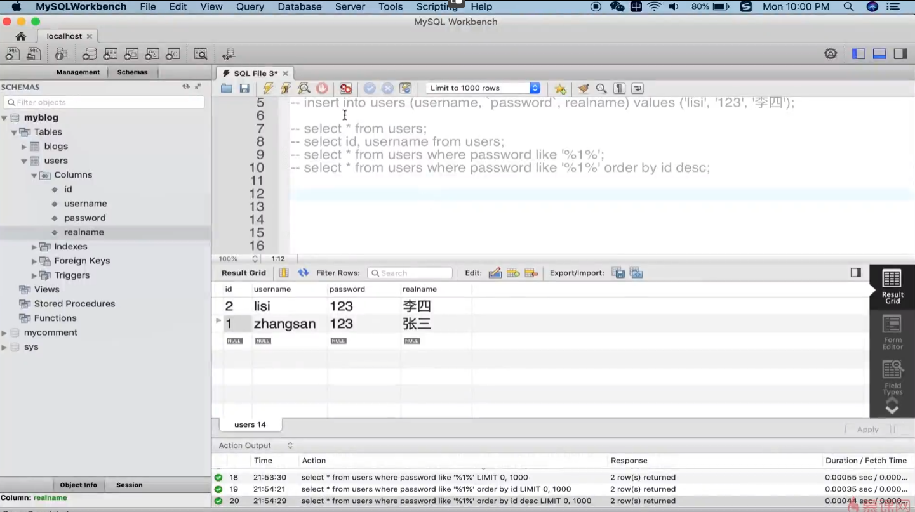
Task: Expand the Indexes node
Action: (34, 247)
